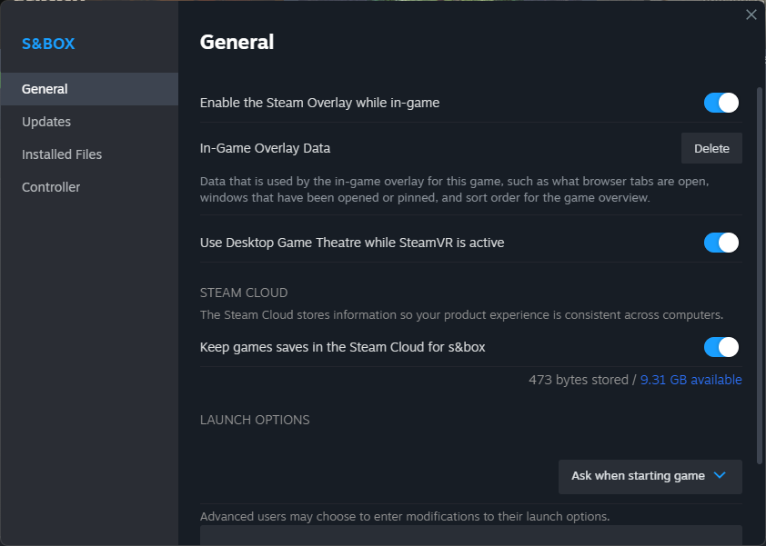766x546 pixels.
Task: Click the In-Game Overlay Data label
Action: tap(265, 148)
